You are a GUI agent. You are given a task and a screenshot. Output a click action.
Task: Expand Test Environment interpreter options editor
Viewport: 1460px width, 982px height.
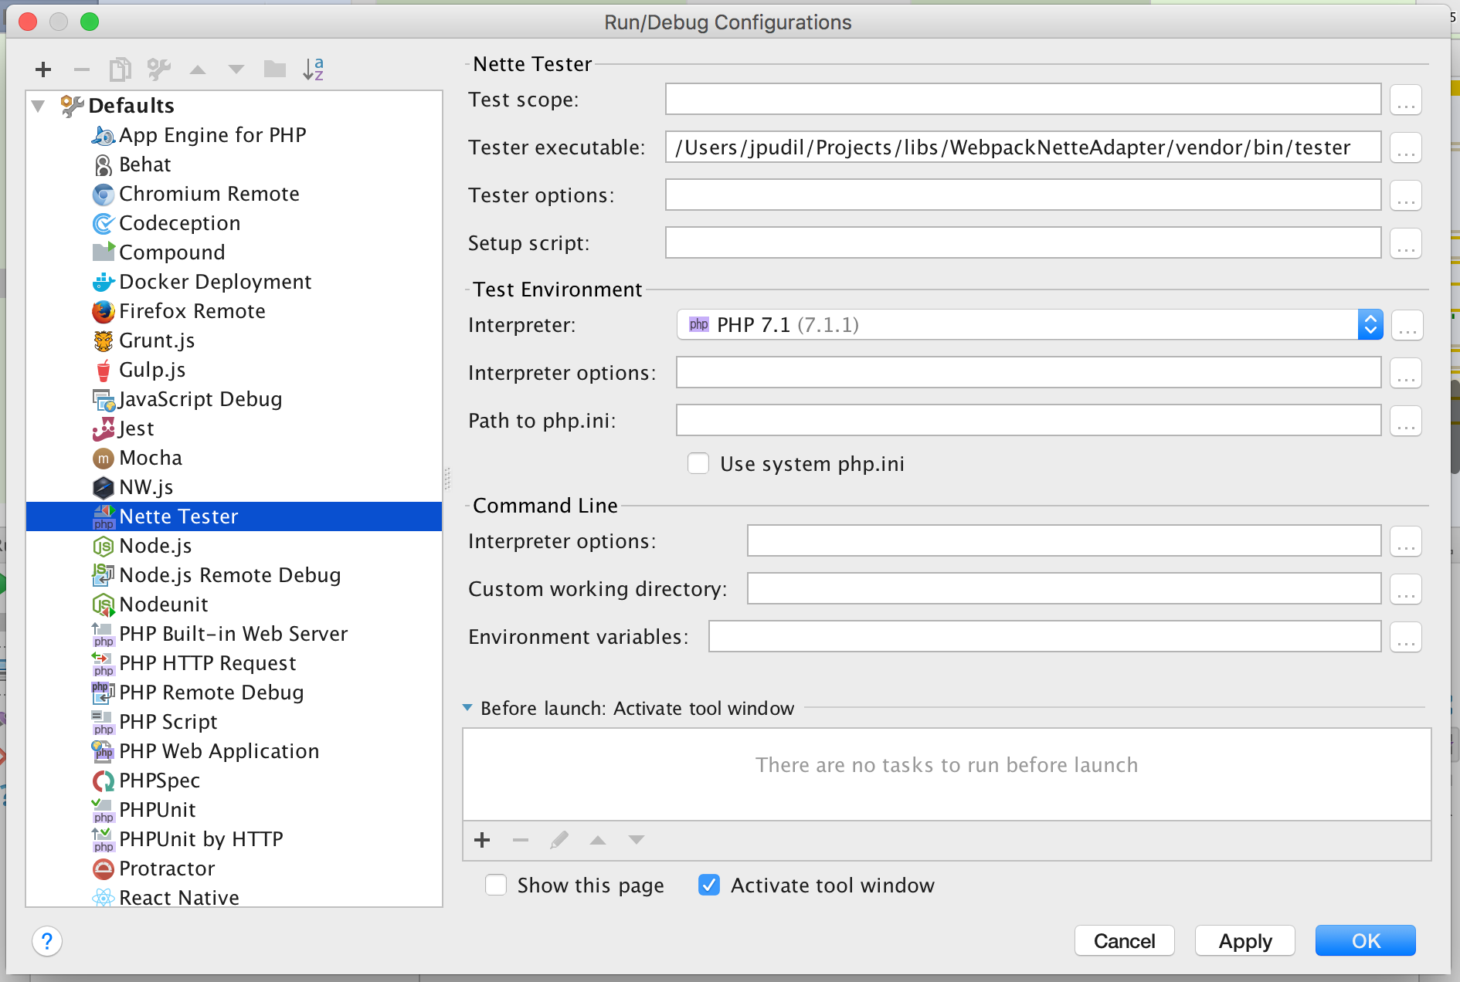1406,373
